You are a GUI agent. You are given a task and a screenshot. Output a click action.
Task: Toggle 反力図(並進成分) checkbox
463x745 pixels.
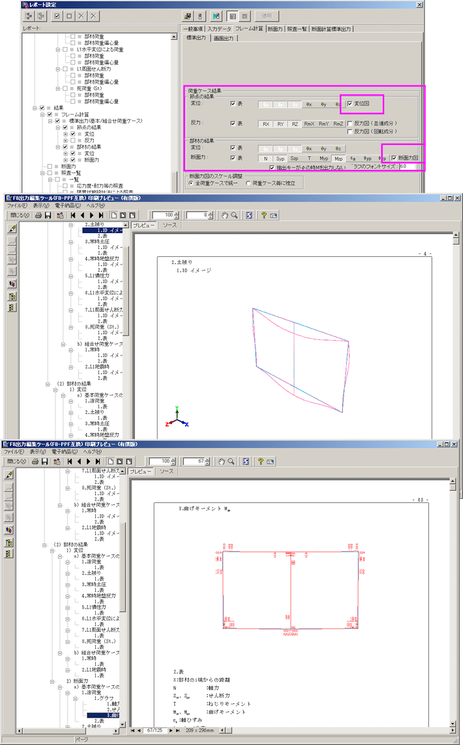tap(350, 124)
